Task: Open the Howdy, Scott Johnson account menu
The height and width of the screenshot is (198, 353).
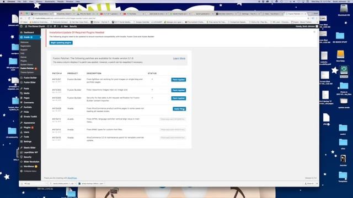Action: (307, 26)
